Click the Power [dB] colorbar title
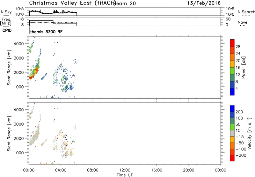Viewport: 255px width, 177px height. pos(243,67)
